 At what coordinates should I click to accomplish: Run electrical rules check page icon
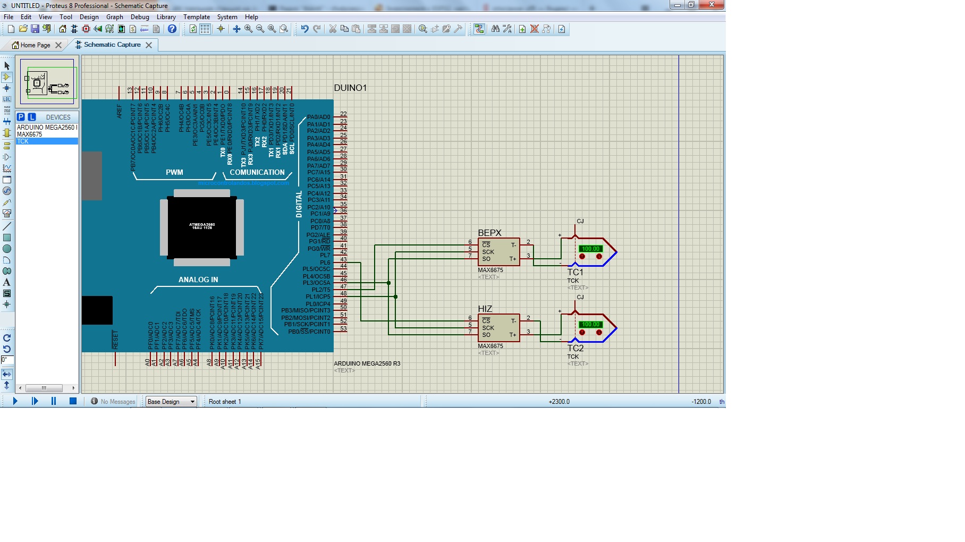click(562, 29)
